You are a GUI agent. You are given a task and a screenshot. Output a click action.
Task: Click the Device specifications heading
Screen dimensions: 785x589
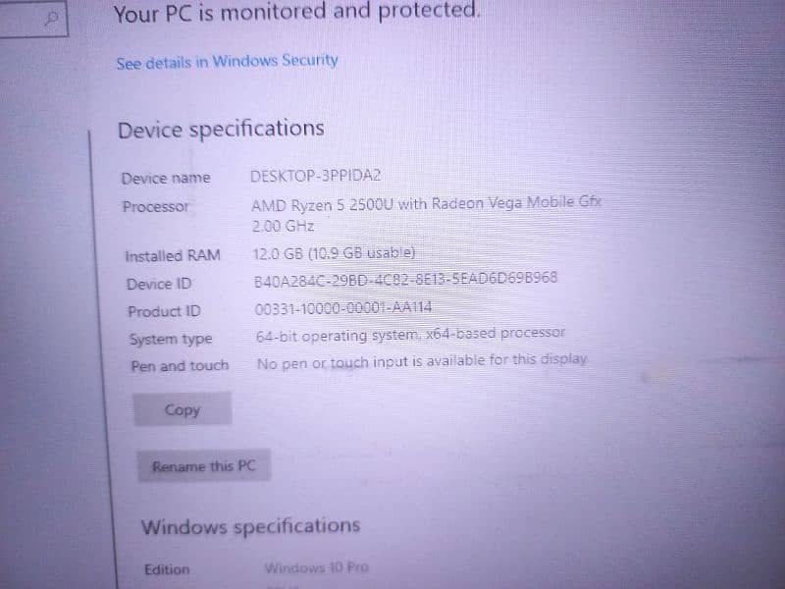pyautogui.click(x=221, y=130)
